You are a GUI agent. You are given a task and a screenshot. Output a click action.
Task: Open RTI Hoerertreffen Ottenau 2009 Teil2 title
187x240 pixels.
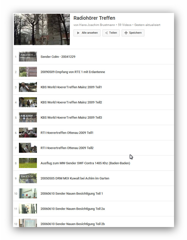click(67, 148)
